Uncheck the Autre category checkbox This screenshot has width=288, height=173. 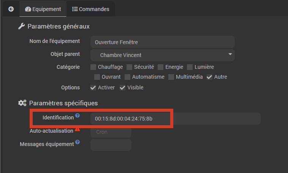pos(210,77)
